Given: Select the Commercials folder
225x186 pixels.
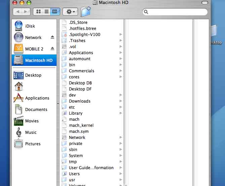Looking at the screenshot, I should [x=91, y=71].
